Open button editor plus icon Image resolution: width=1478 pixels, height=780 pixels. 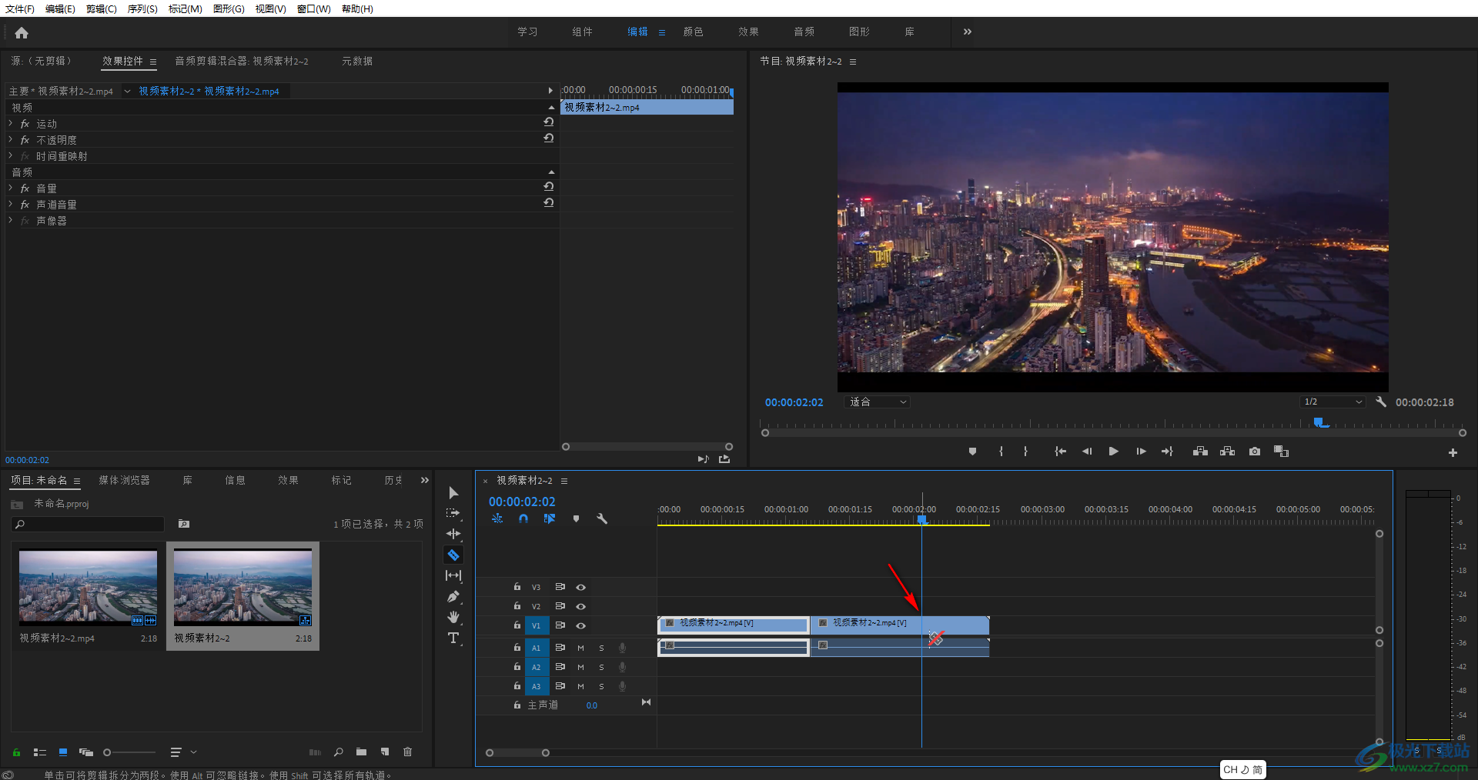tap(1453, 453)
